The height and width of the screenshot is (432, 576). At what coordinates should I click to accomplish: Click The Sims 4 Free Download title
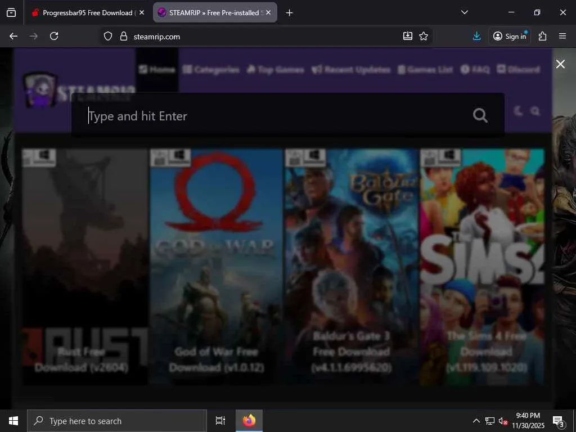[x=487, y=352]
